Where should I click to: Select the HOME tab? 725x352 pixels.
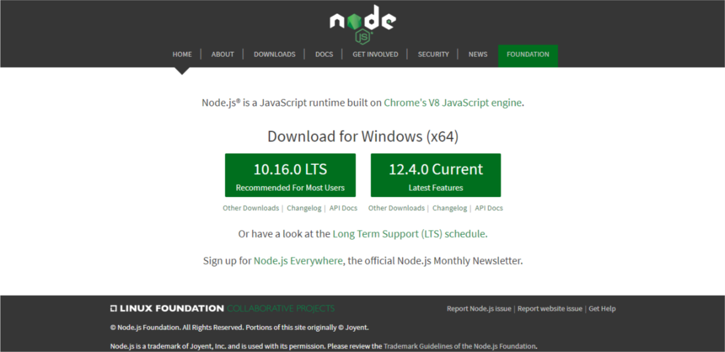(x=182, y=54)
